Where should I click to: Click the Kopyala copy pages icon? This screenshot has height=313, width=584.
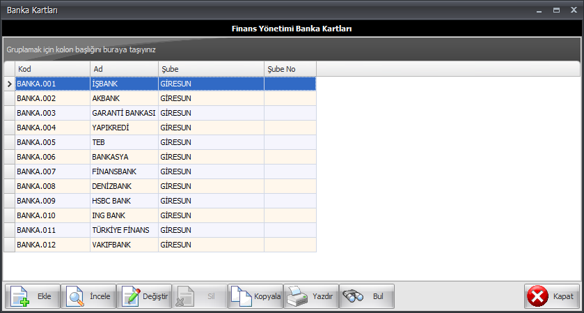[241, 296]
